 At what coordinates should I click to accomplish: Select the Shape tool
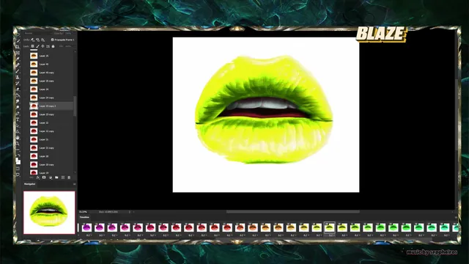click(x=18, y=132)
